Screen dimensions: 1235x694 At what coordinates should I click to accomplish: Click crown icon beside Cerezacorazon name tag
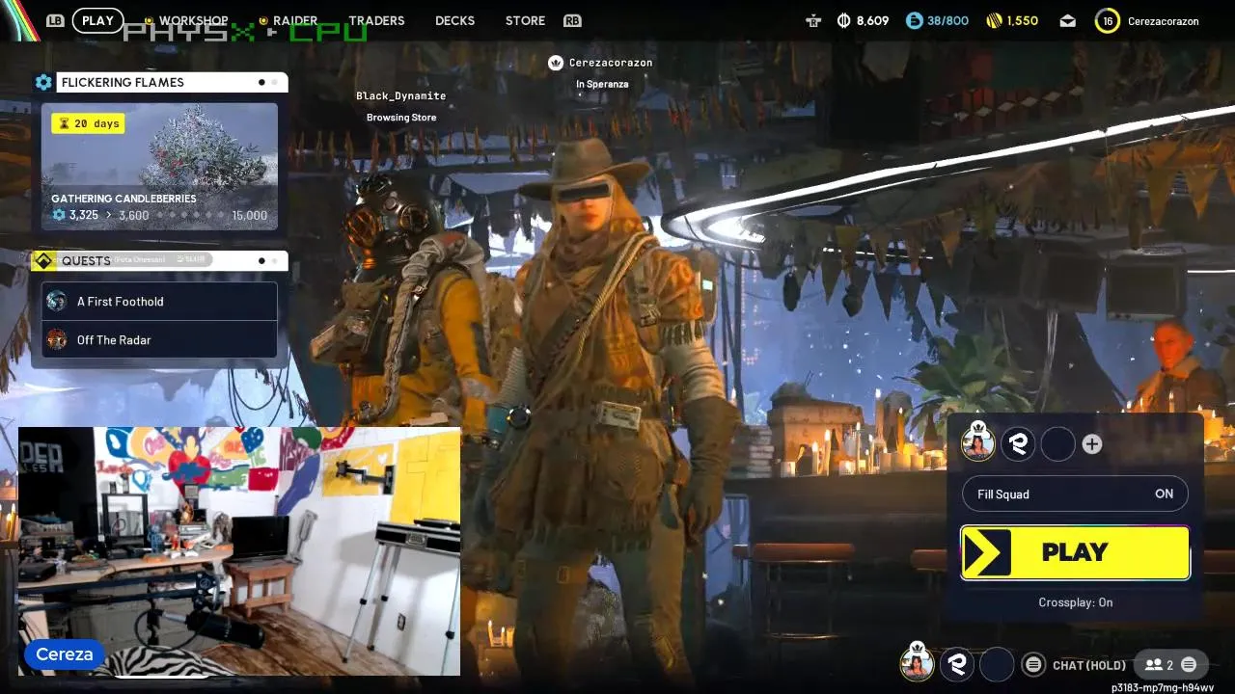coord(555,63)
